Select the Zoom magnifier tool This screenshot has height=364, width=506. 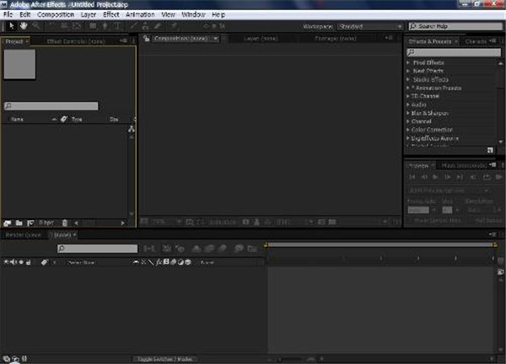click(x=35, y=27)
